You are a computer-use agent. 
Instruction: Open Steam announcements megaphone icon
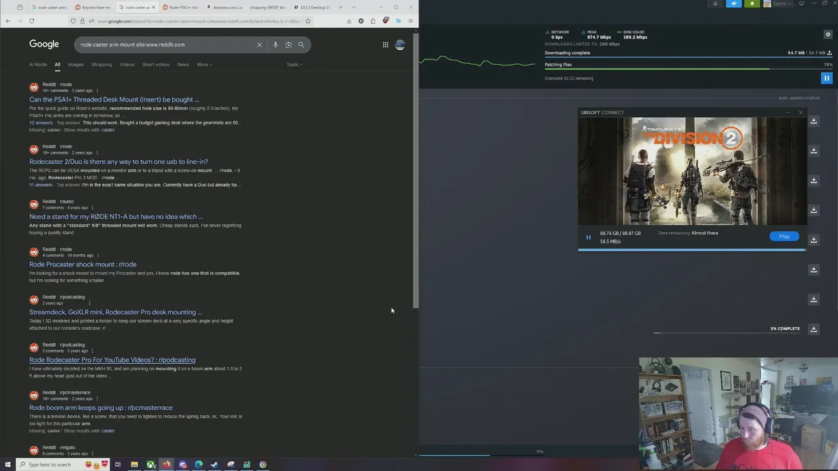(733, 3)
